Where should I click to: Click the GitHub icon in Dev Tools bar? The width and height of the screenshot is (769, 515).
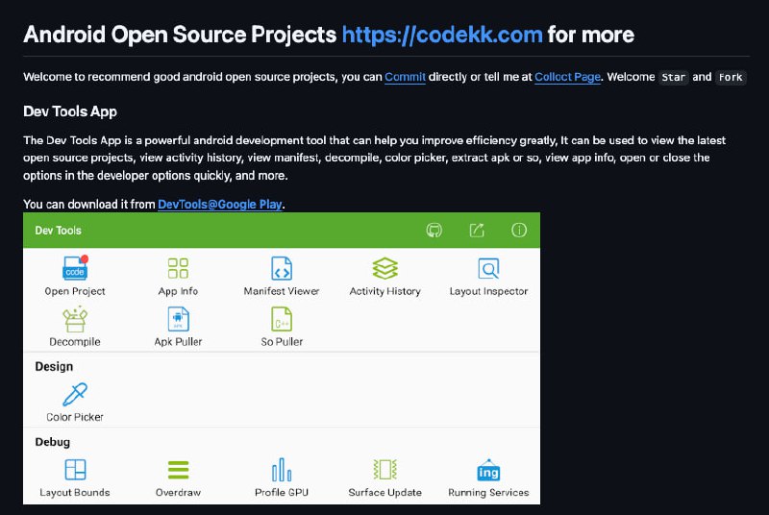434,230
